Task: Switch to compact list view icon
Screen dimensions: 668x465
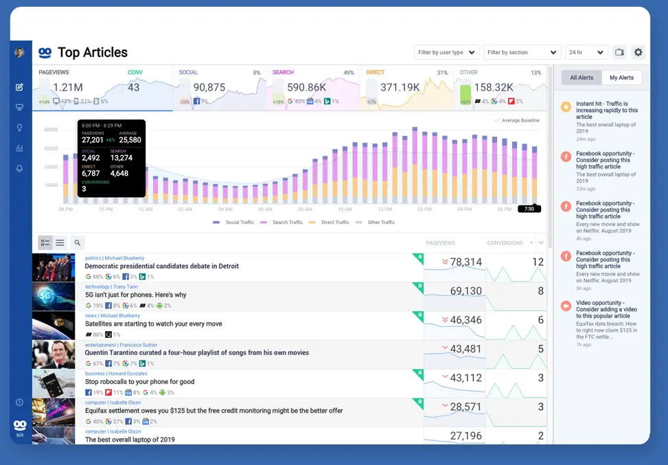Action: (x=60, y=242)
